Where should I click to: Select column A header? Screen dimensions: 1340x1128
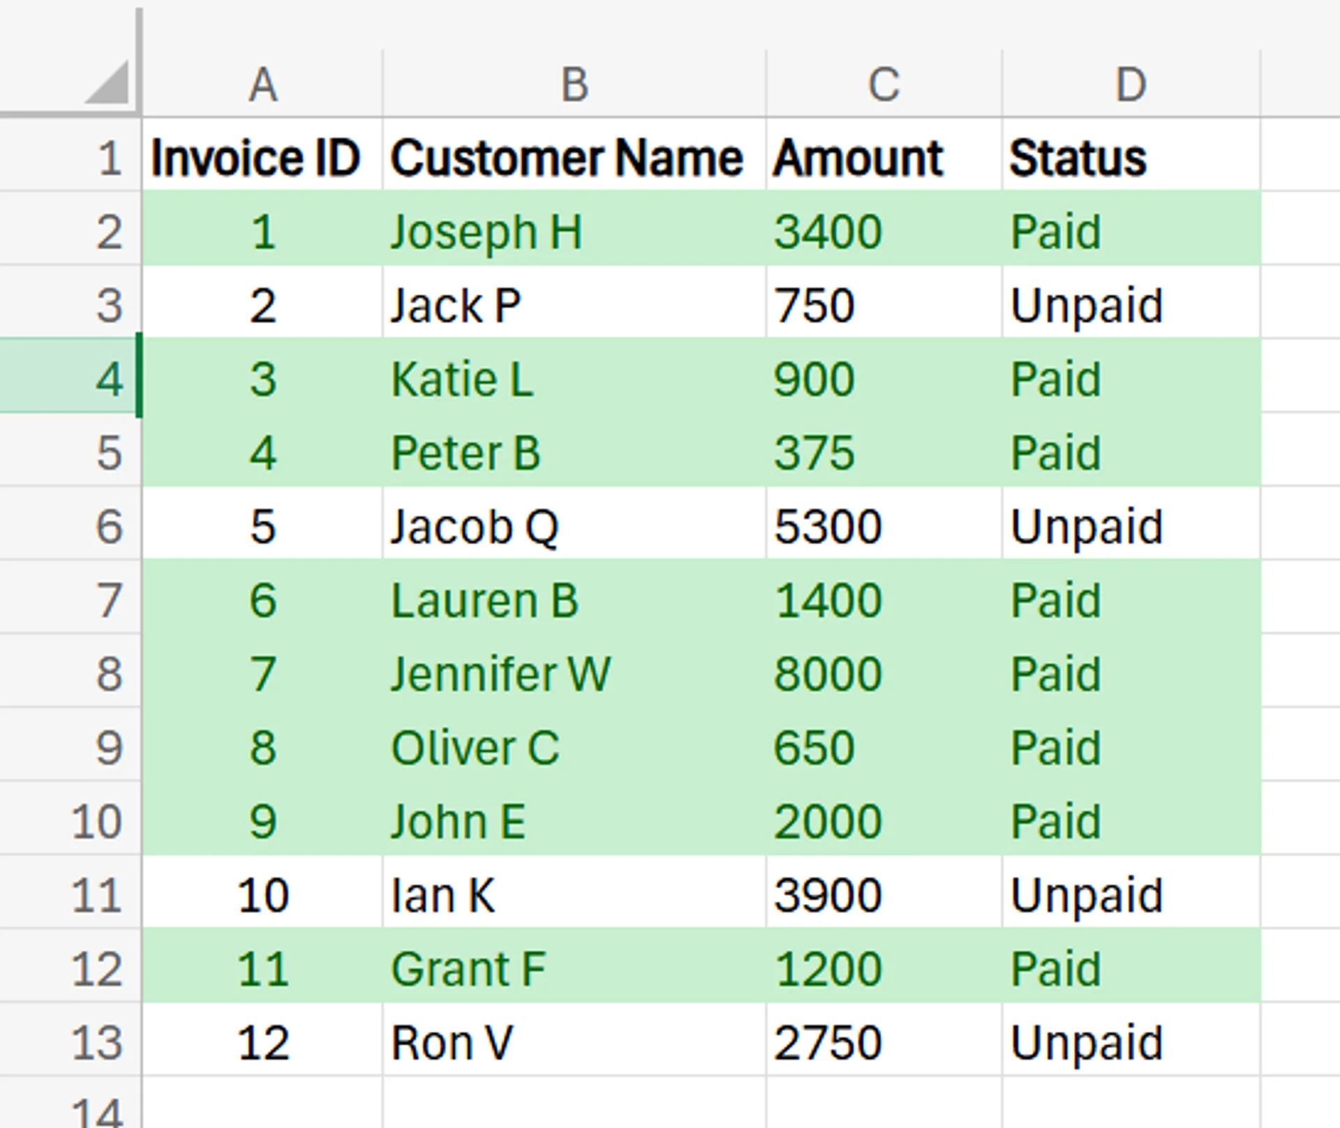tap(262, 84)
